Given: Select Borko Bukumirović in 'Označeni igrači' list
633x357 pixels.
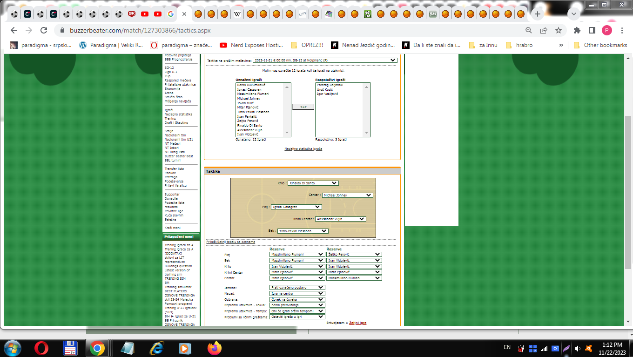Looking at the screenshot, I should click(x=251, y=85).
